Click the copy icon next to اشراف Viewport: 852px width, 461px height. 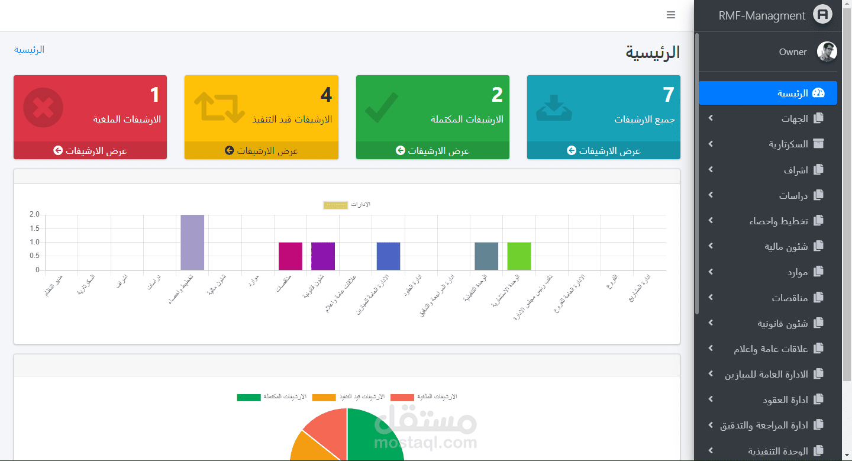819,170
